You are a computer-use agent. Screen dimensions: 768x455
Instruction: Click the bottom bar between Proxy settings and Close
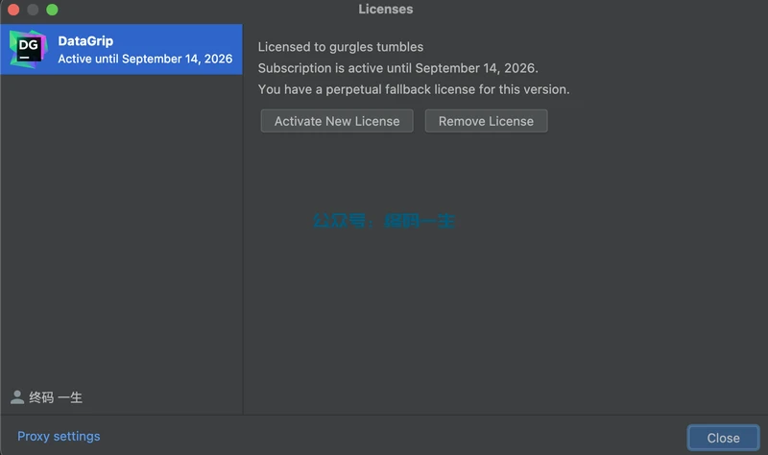tap(384, 436)
